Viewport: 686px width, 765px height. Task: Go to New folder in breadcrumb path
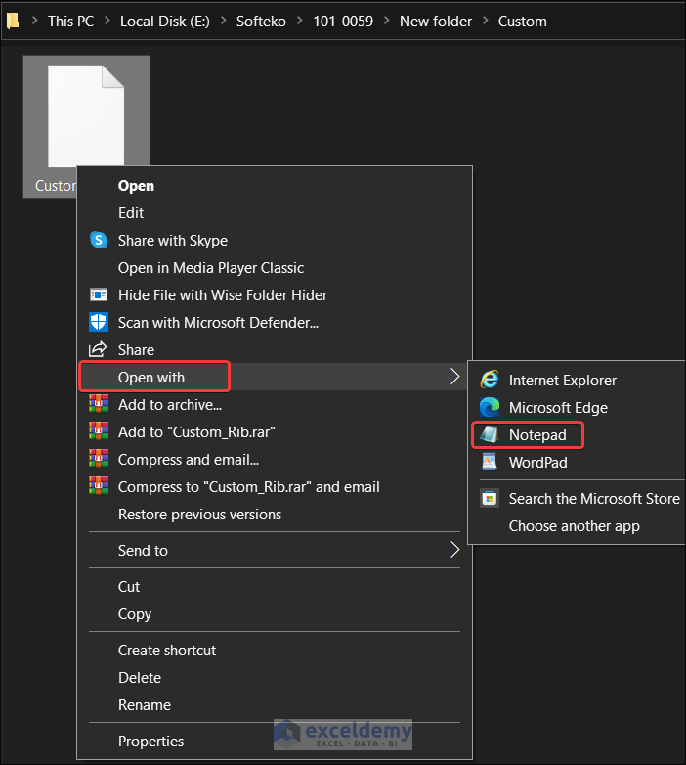coord(435,21)
